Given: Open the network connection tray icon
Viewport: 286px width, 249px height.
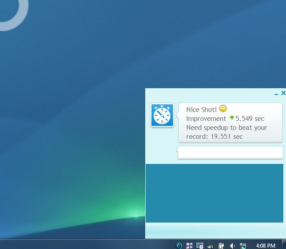Looking at the screenshot, I should pos(243,245).
